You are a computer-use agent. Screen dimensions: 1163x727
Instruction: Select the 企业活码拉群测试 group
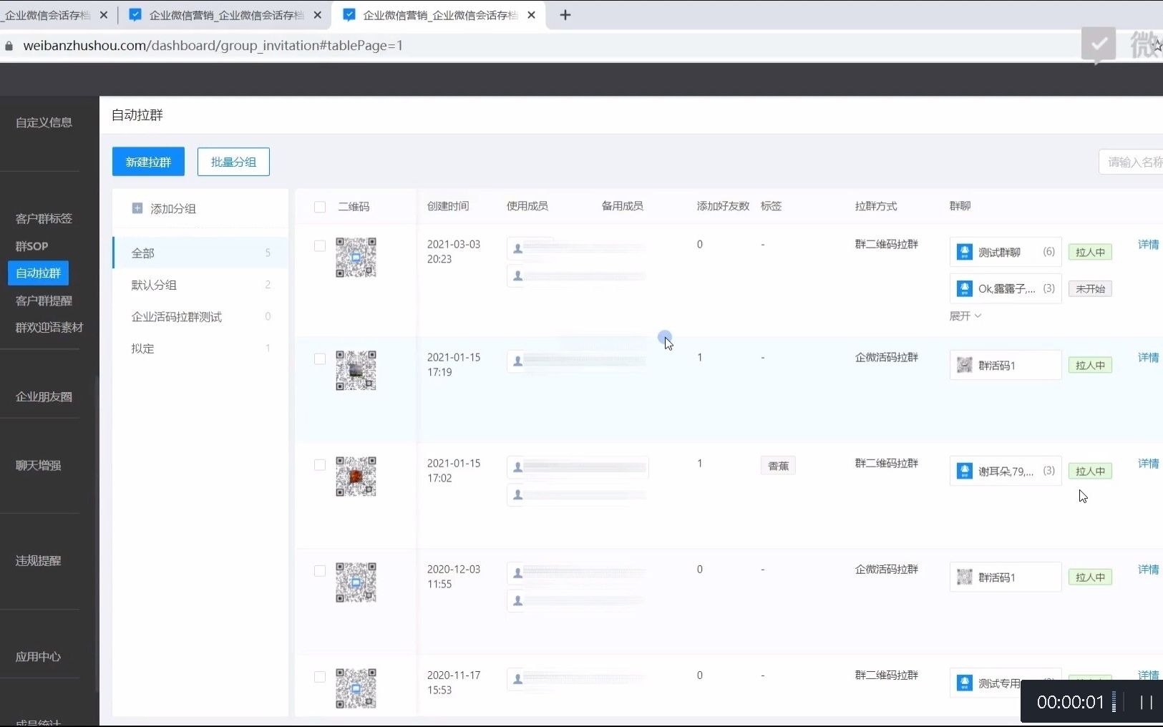[200, 316]
